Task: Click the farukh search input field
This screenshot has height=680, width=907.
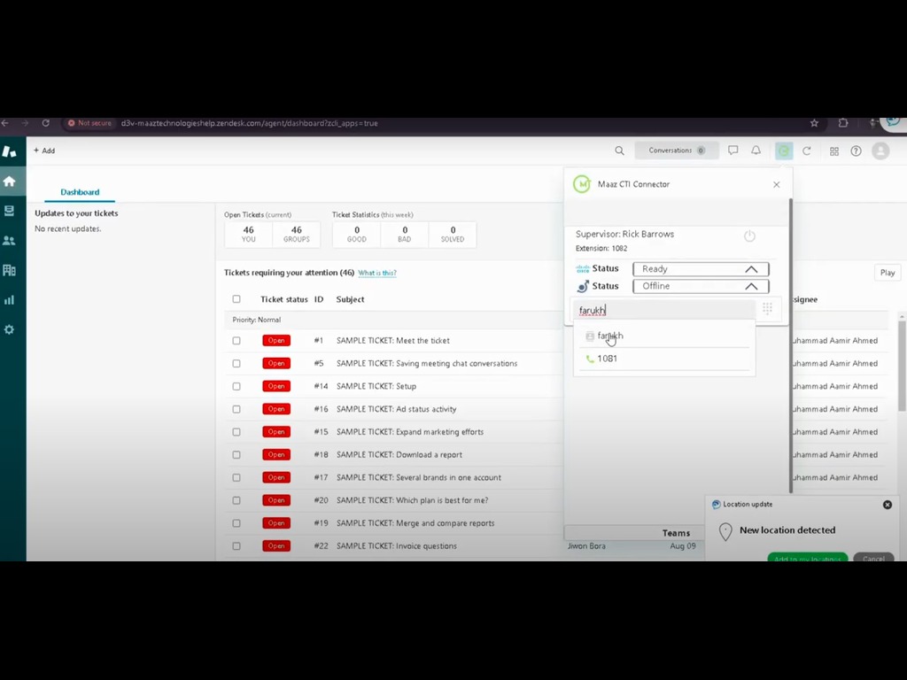Action: [664, 310]
